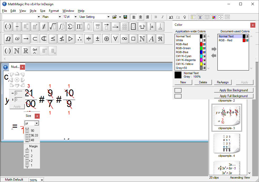Enable center alignment

click(140, 17)
